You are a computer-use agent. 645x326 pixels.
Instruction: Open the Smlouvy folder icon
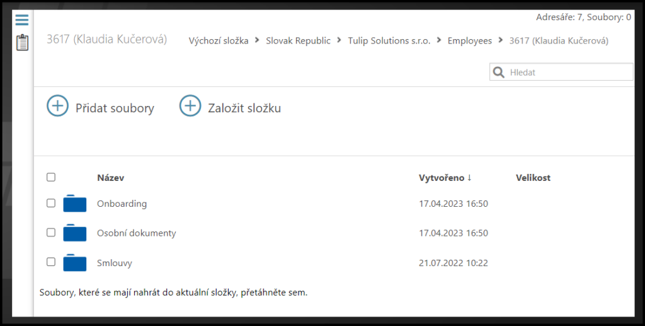(x=75, y=263)
